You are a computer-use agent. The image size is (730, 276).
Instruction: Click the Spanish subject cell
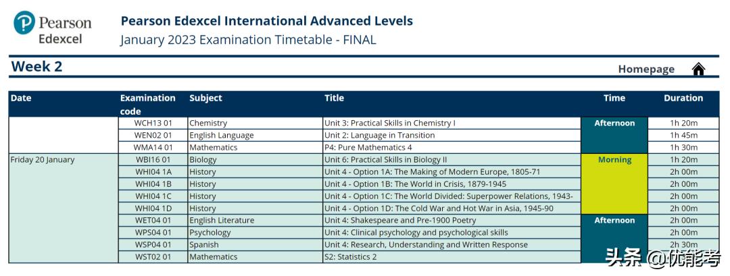click(x=204, y=245)
